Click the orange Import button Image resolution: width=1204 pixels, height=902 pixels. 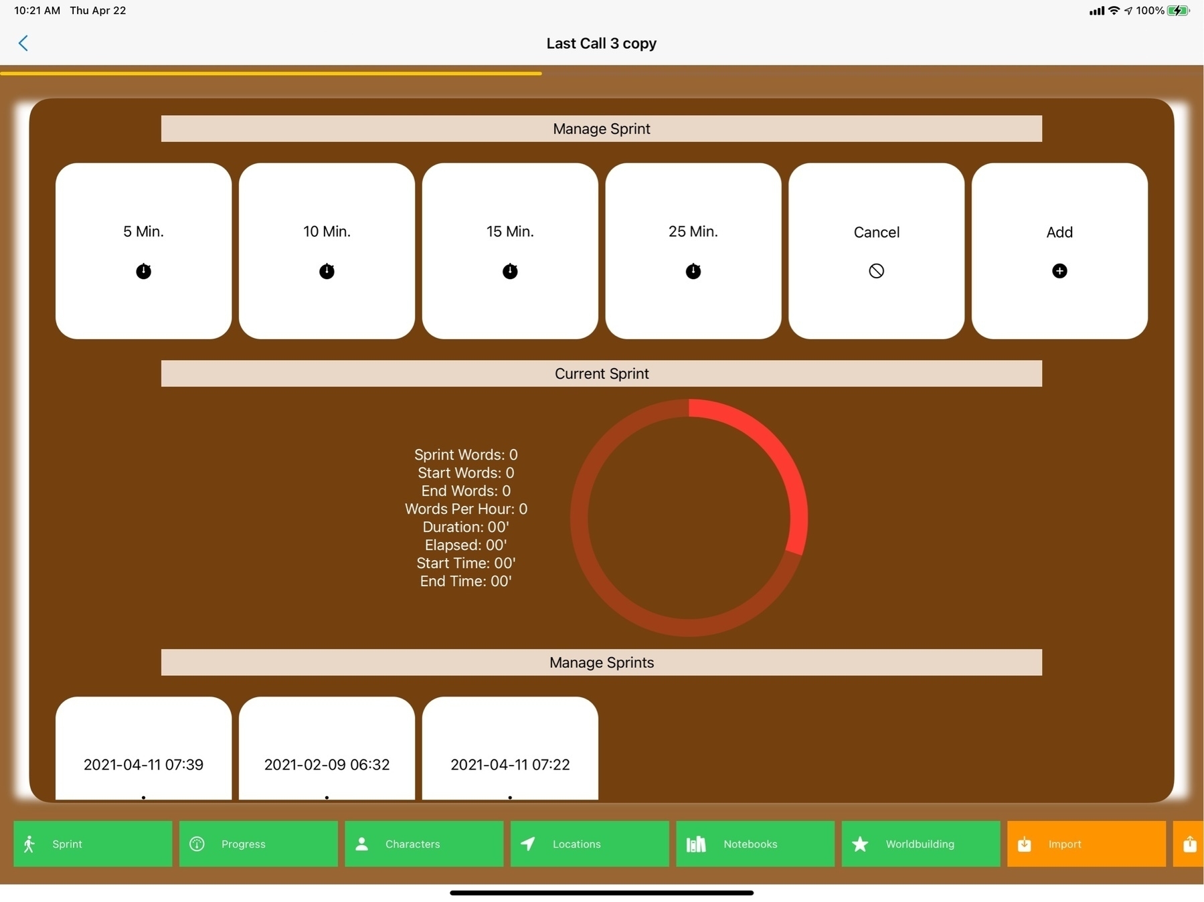tap(1086, 844)
